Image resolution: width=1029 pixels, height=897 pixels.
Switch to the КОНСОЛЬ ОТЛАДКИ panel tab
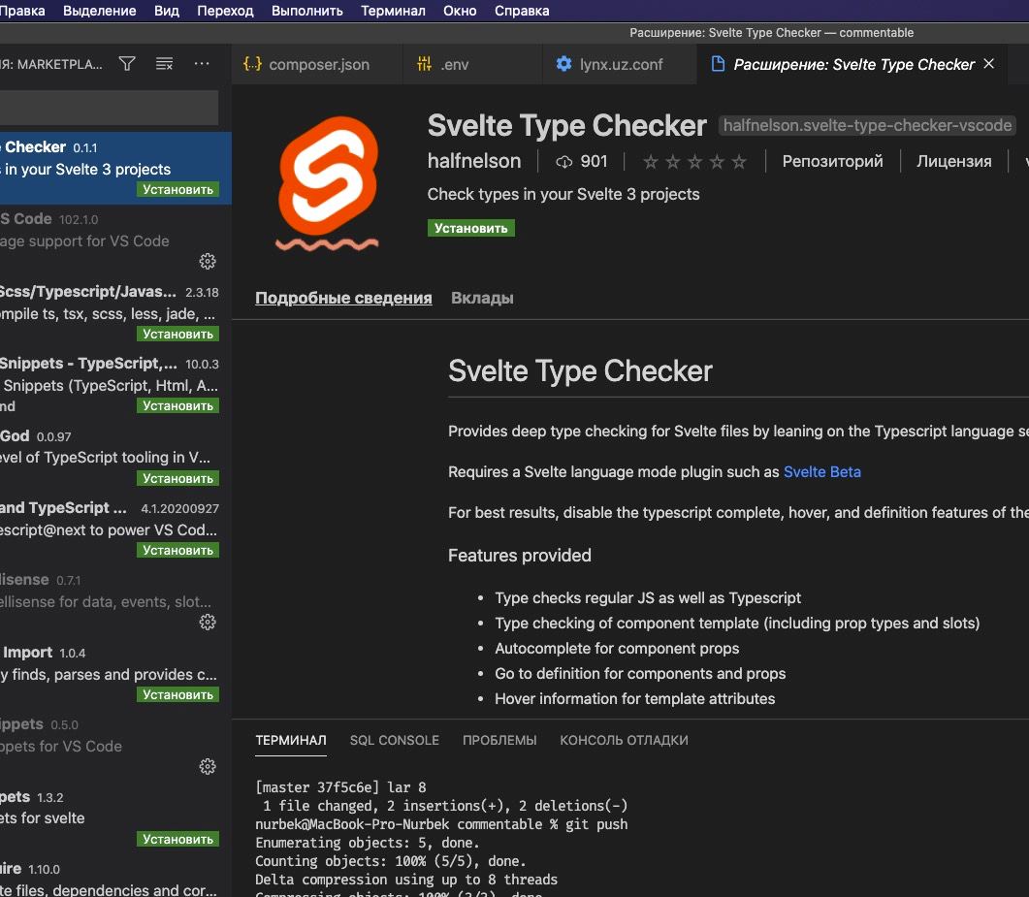(625, 740)
